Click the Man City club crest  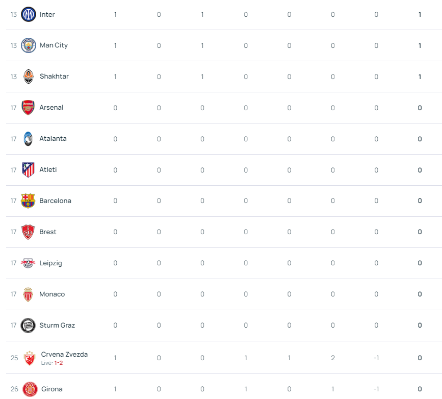coord(29,45)
